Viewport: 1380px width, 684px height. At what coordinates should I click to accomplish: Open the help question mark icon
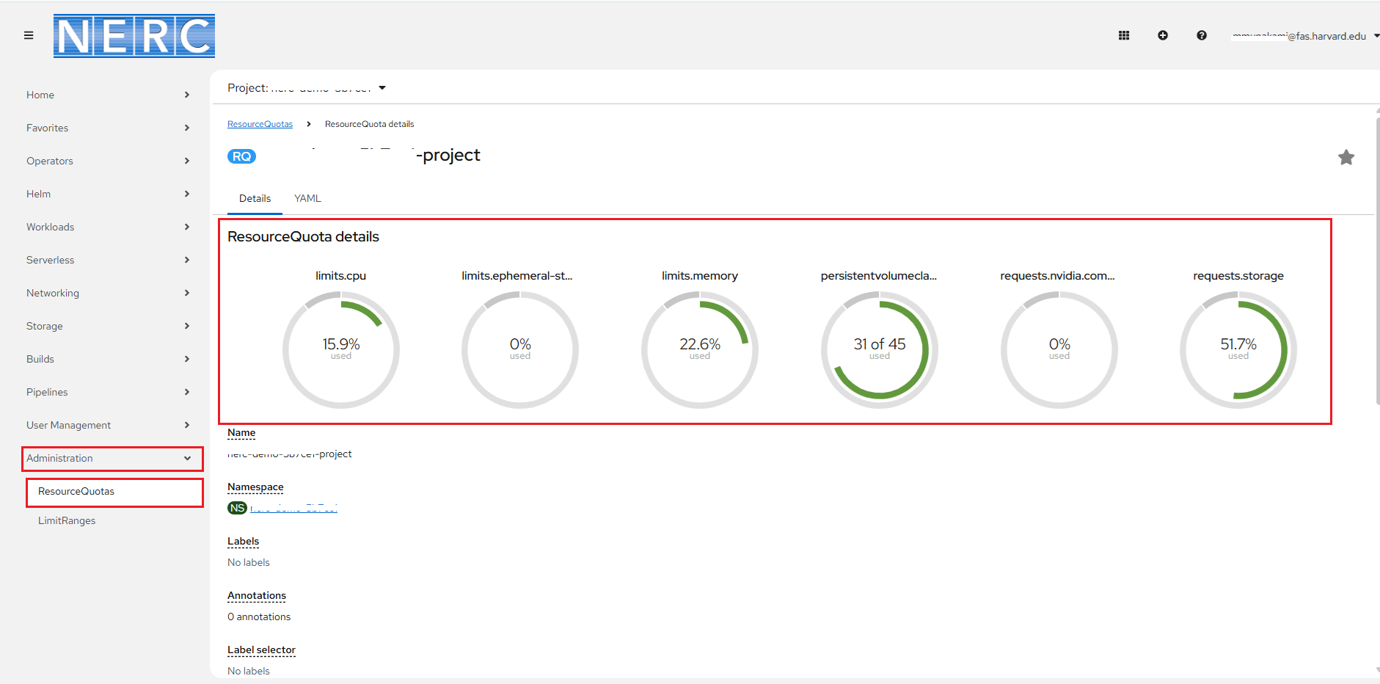click(1201, 35)
